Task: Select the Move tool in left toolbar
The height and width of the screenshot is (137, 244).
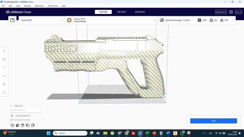Action: (4, 51)
